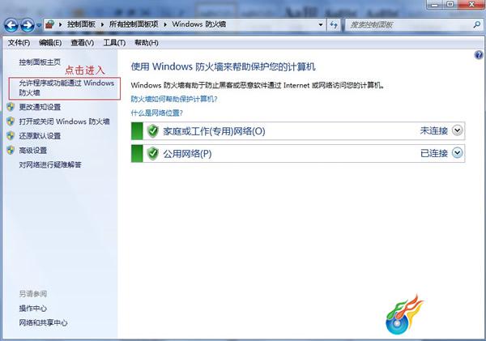Click the Forward navigation arrow
This screenshot has height=341, width=486.
coord(28,25)
